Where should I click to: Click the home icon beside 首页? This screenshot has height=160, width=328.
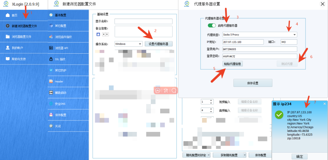pyautogui.click(x=8, y=15)
